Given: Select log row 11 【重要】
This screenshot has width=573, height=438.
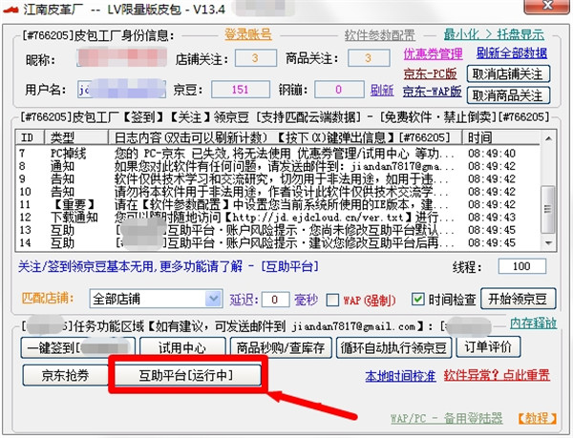Looking at the screenshot, I should [278, 204].
